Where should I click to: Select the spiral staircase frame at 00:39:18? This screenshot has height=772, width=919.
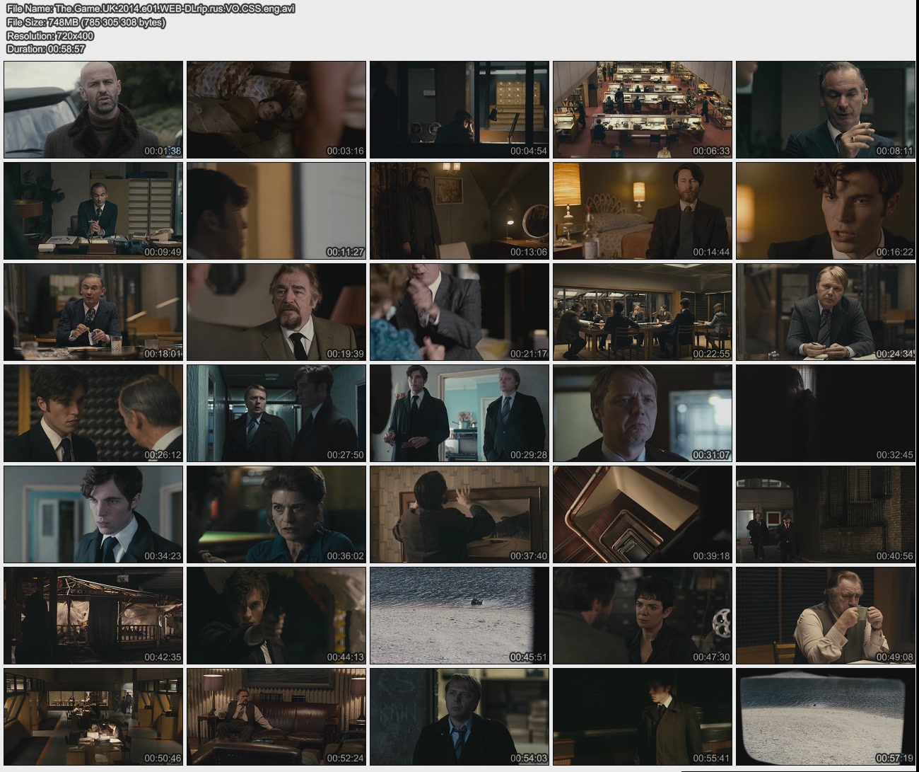pyautogui.click(x=643, y=514)
